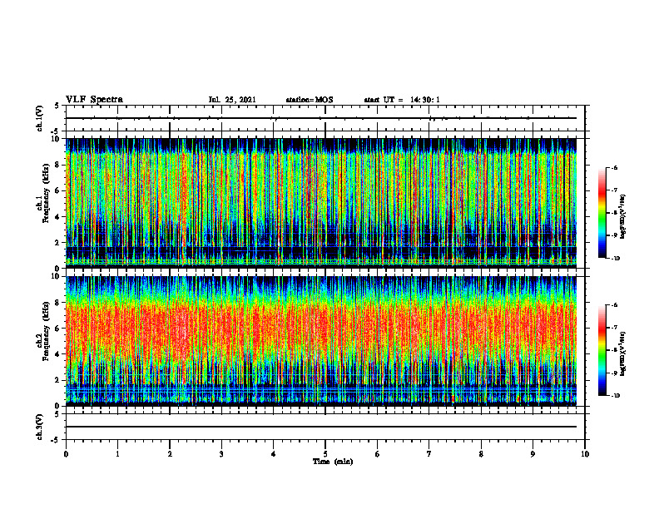Click the date text "Jul. 25, 2021"

[x=232, y=100]
